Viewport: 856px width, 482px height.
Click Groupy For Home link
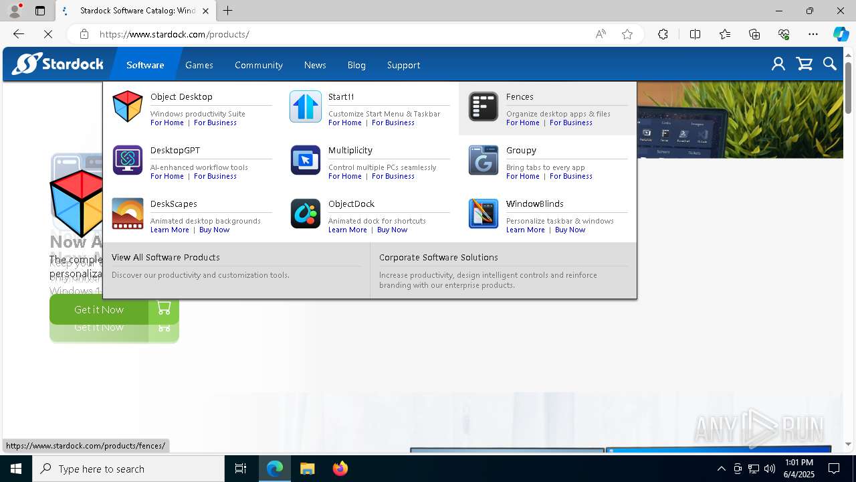[x=523, y=176]
